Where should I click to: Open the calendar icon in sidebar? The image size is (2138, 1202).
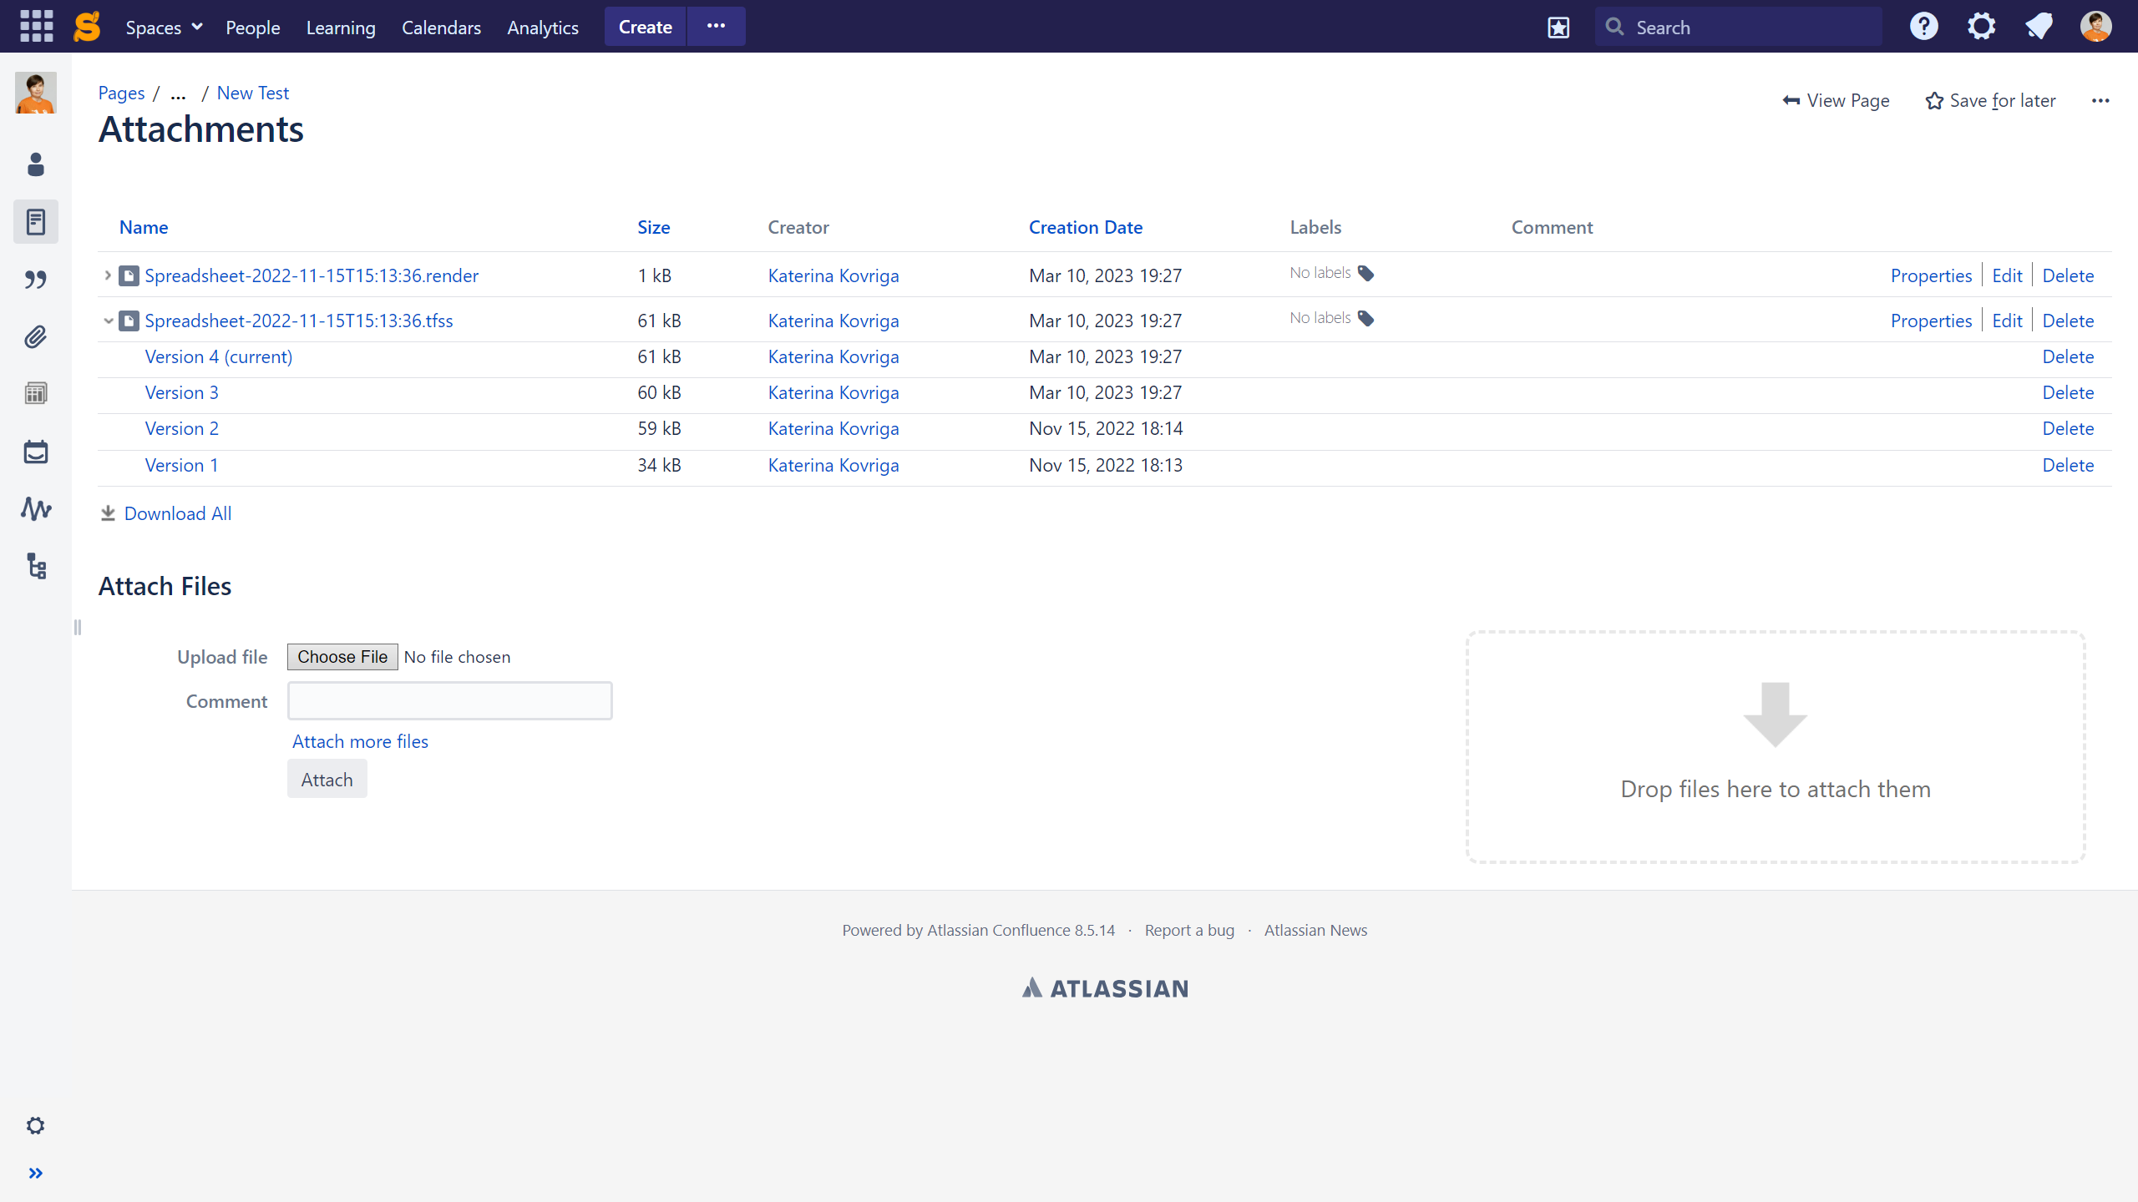[35, 452]
